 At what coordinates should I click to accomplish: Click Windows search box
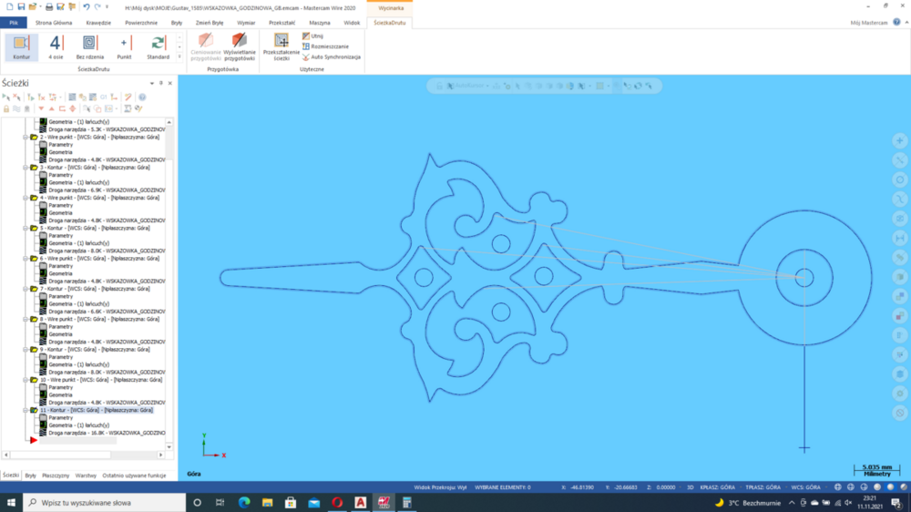105,503
